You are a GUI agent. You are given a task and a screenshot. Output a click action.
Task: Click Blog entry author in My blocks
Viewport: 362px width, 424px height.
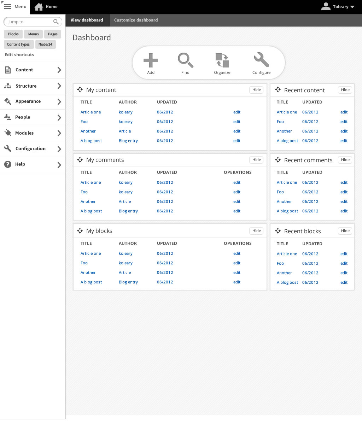(x=128, y=282)
